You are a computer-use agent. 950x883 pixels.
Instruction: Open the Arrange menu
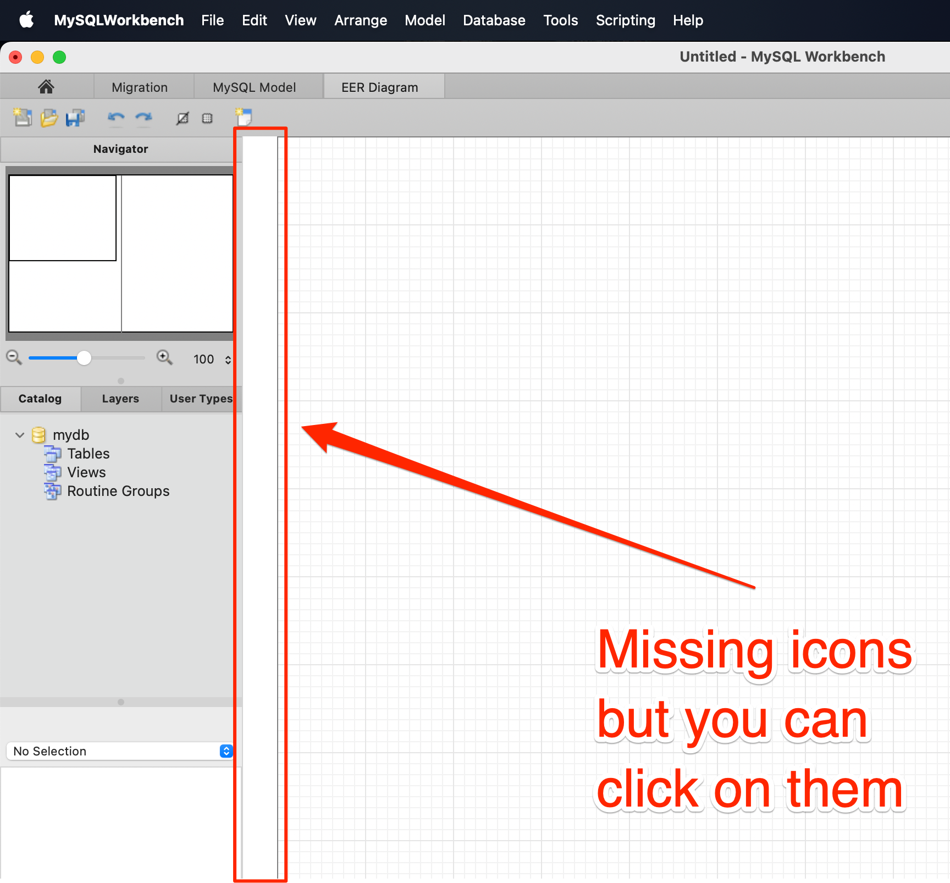[361, 20]
